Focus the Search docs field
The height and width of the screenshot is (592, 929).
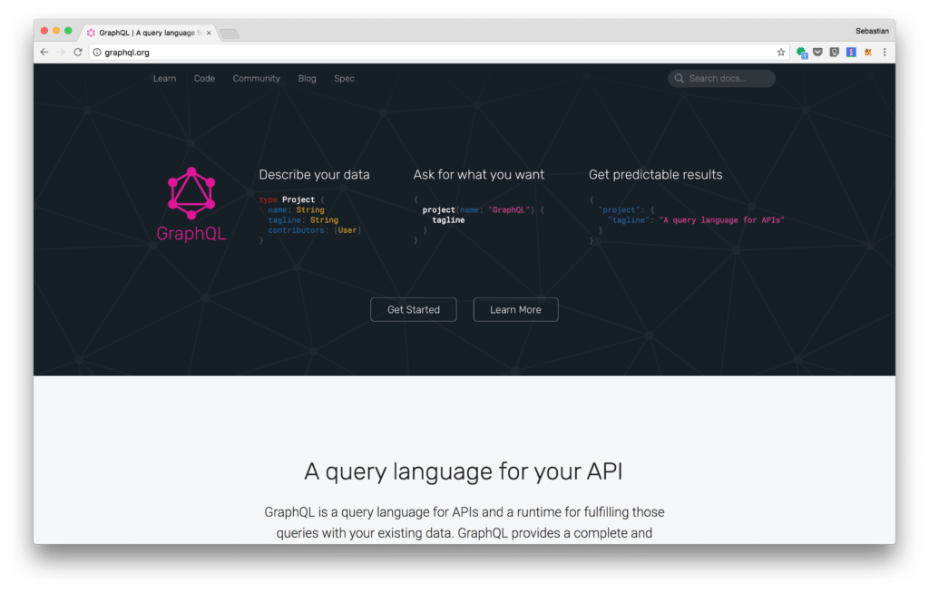(x=721, y=78)
